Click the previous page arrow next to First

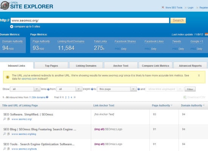tap(61, 98)
